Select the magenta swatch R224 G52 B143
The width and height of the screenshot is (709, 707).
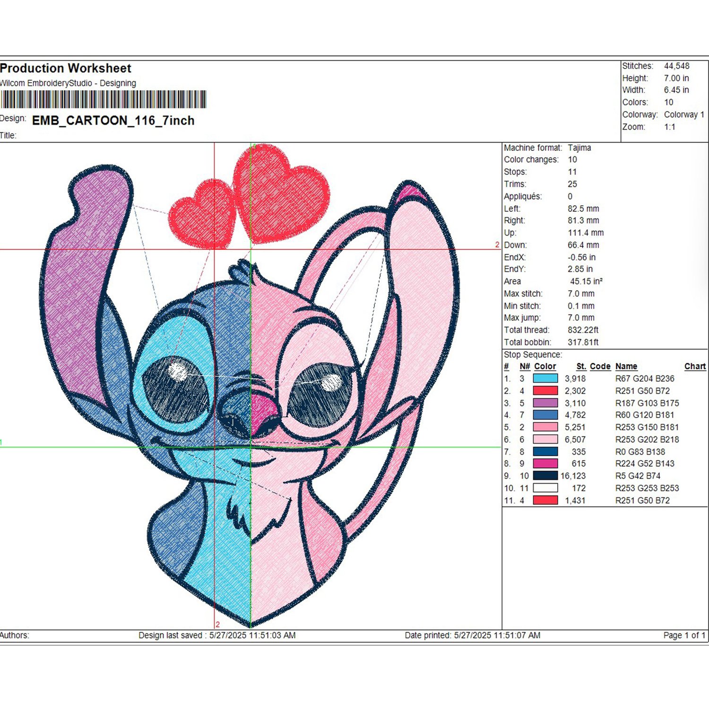pyautogui.click(x=545, y=463)
